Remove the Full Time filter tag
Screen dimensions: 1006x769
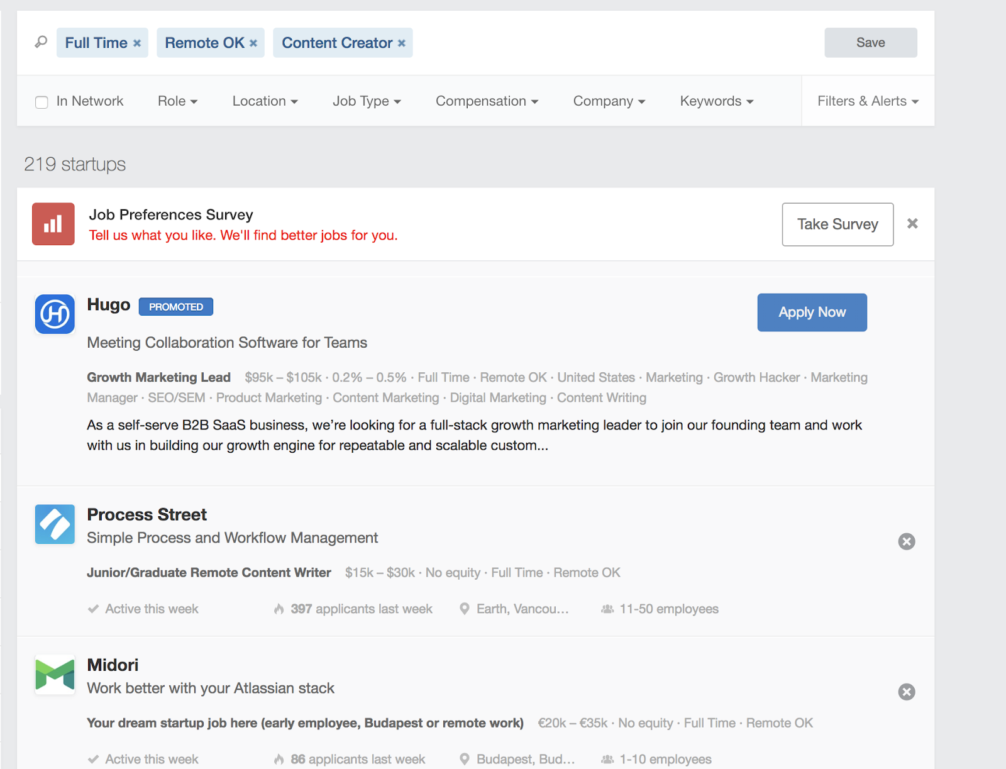(x=137, y=43)
